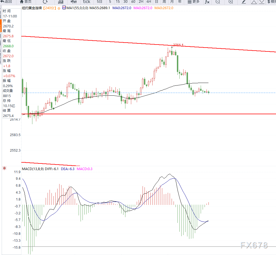The width and height of the screenshot is (276, 255).
Task: Switch to candlestick chart icon
Action: pos(74,2)
